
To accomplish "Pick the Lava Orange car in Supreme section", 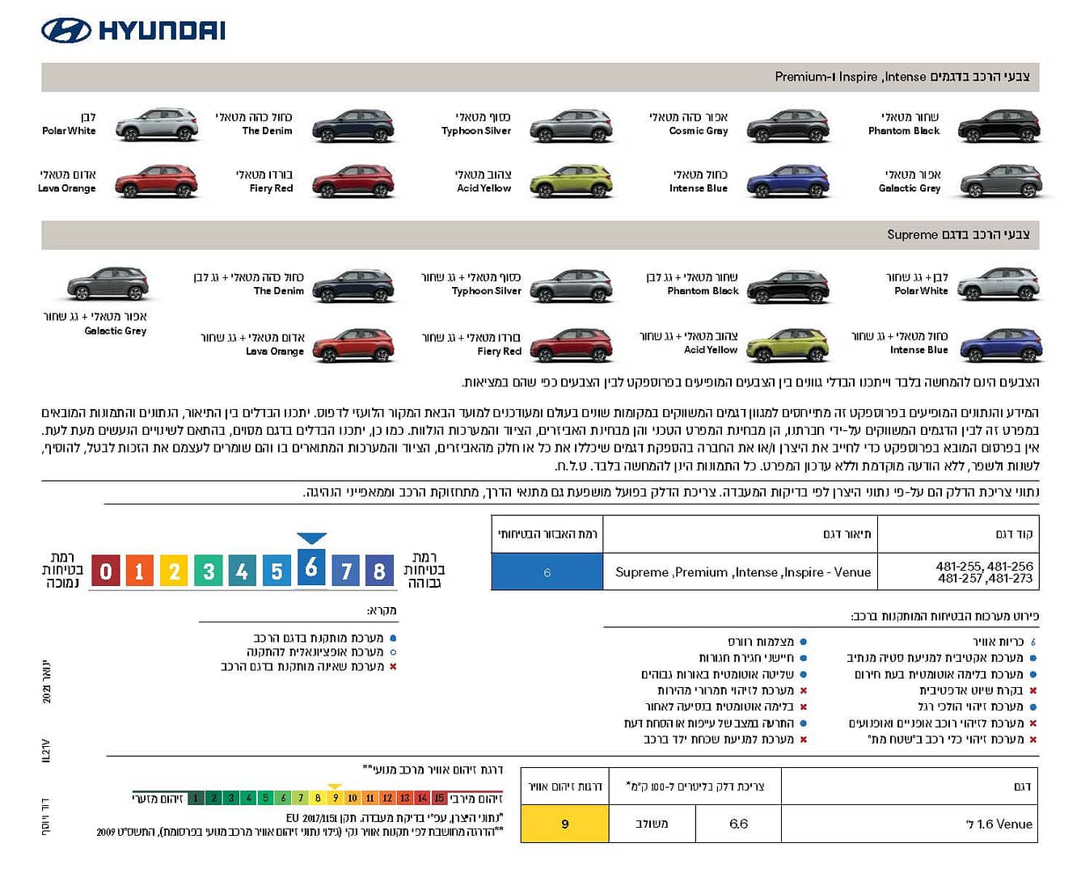I will coord(353,345).
